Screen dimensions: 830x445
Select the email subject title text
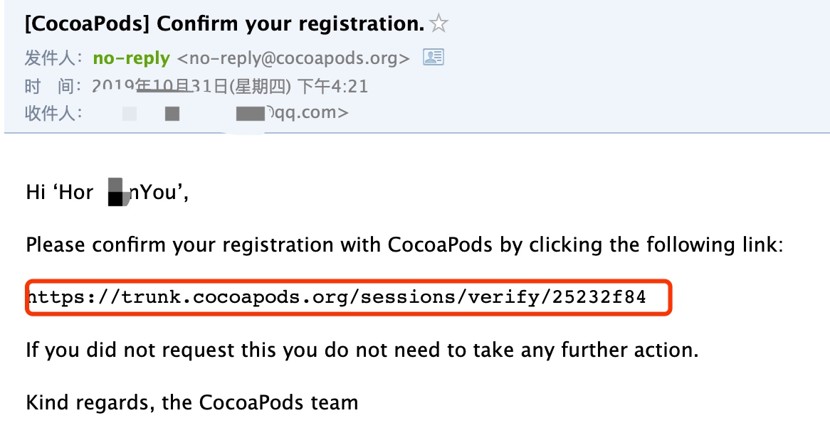(224, 23)
